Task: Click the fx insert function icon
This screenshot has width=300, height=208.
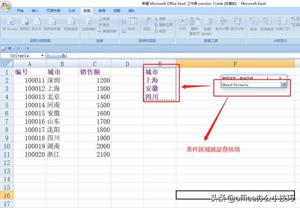Action: pyautogui.click(x=63, y=55)
